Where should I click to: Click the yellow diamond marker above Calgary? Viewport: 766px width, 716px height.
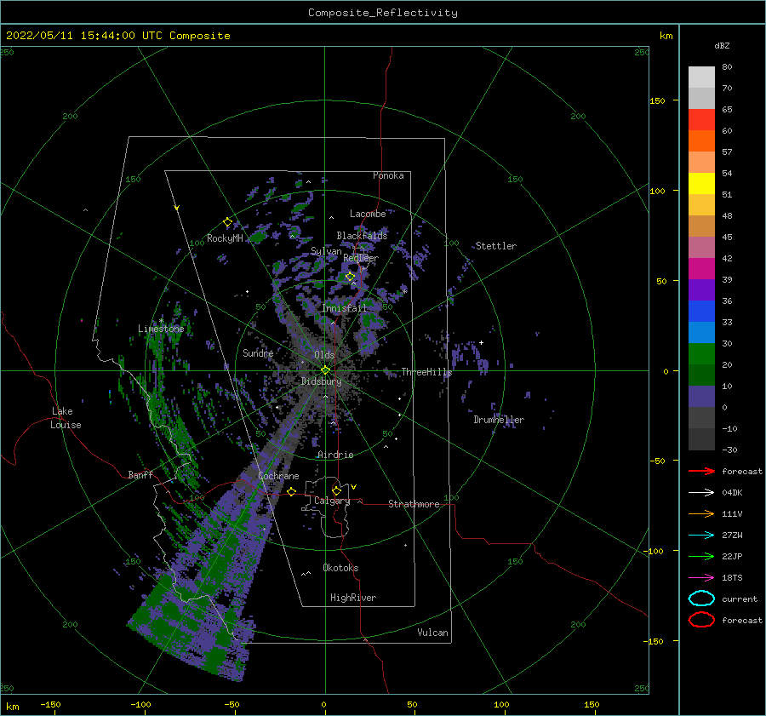[x=336, y=490]
